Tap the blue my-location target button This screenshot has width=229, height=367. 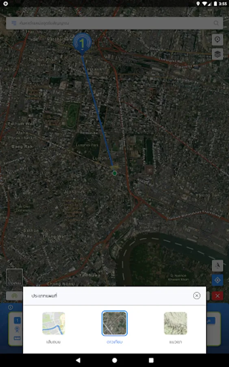pyautogui.click(x=217, y=280)
